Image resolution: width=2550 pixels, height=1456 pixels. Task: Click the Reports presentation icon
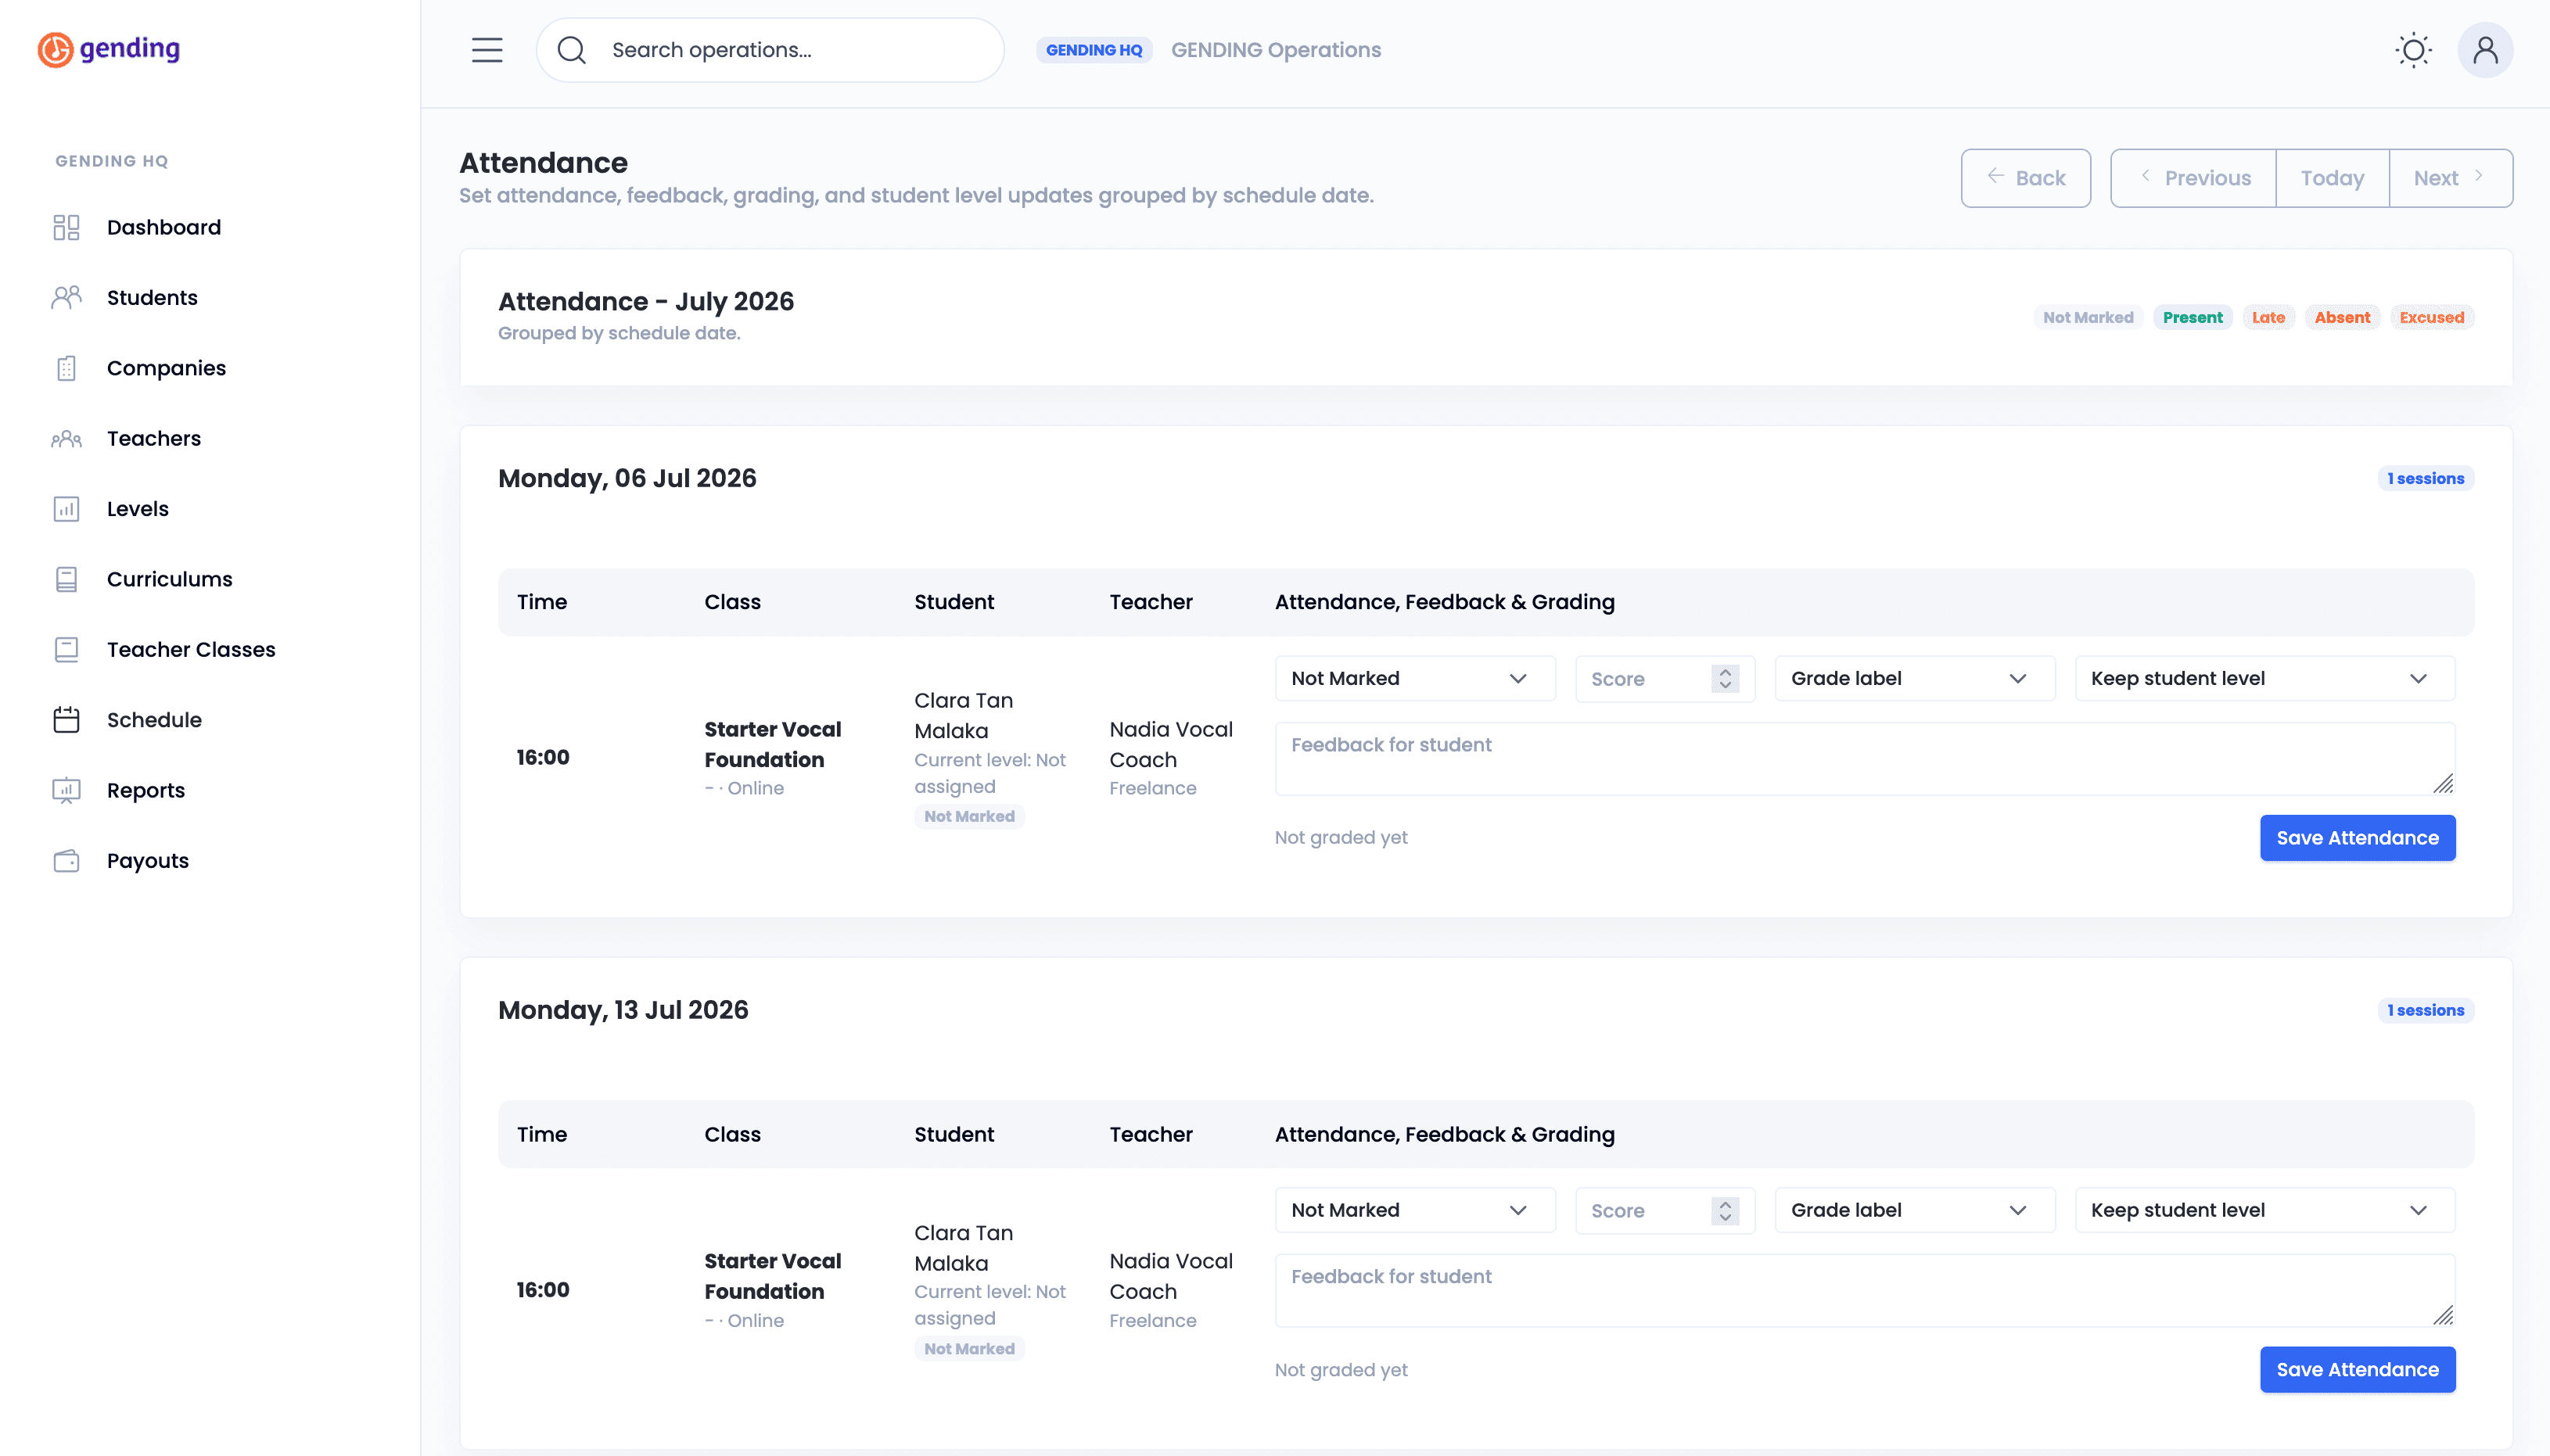pos(66,790)
